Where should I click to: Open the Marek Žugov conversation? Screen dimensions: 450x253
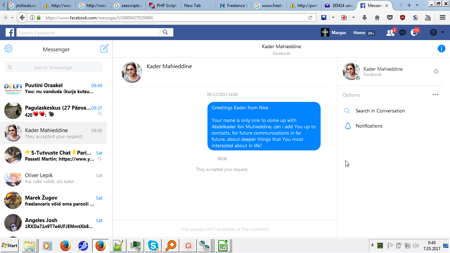click(53, 201)
